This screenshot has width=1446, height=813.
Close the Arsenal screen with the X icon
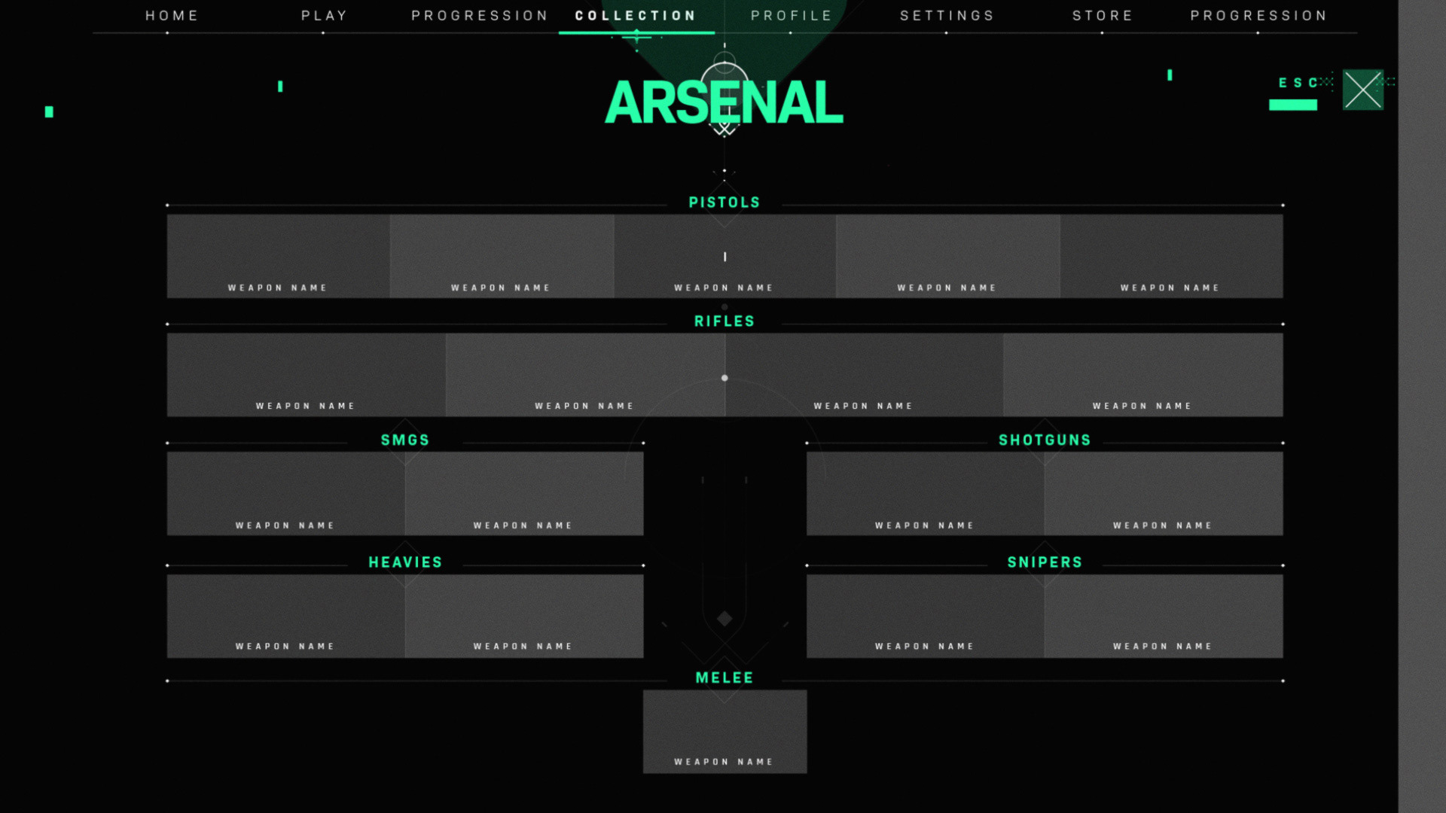(1362, 90)
